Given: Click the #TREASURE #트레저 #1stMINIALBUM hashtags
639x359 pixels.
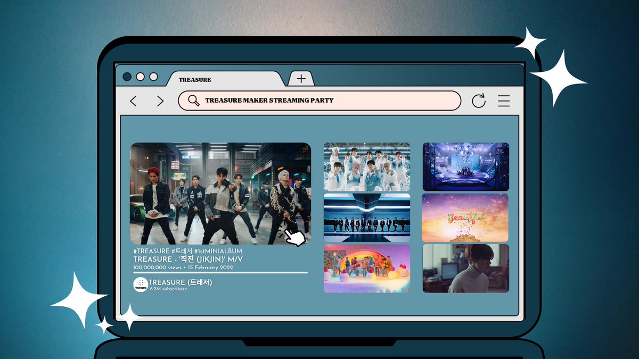Looking at the screenshot, I should (187, 251).
